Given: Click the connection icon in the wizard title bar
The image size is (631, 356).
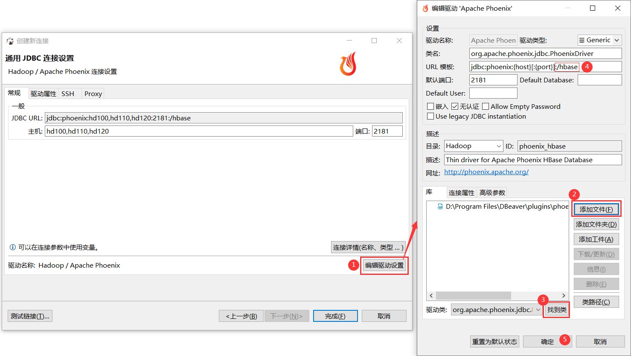Looking at the screenshot, I should tap(9, 40).
